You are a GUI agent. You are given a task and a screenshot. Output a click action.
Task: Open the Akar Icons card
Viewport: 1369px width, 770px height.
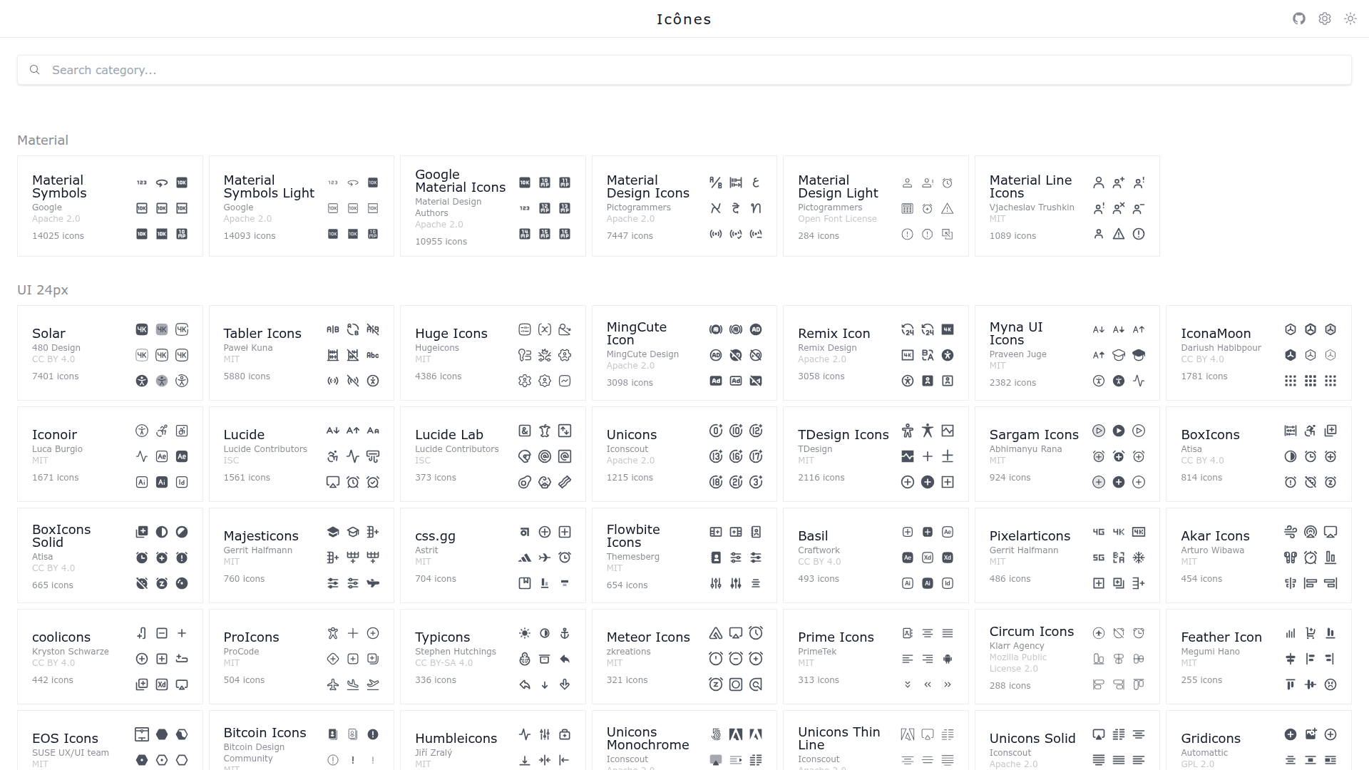[1258, 555]
